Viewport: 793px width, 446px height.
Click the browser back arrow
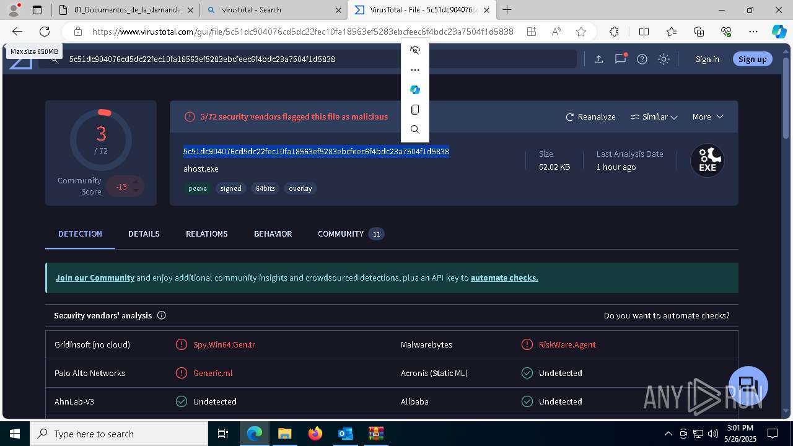tap(17, 32)
